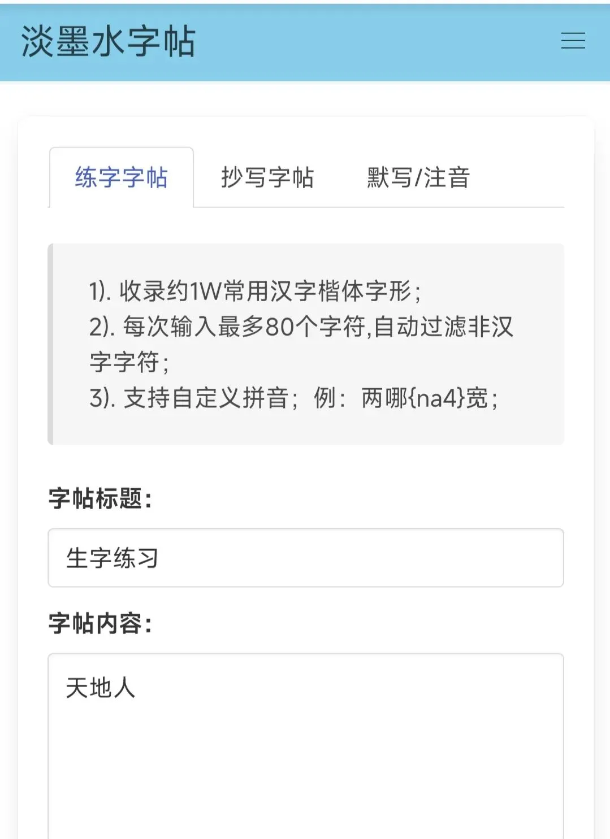Open the 默写/注音 tab
Viewport: 610px width, 839px height.
point(418,177)
